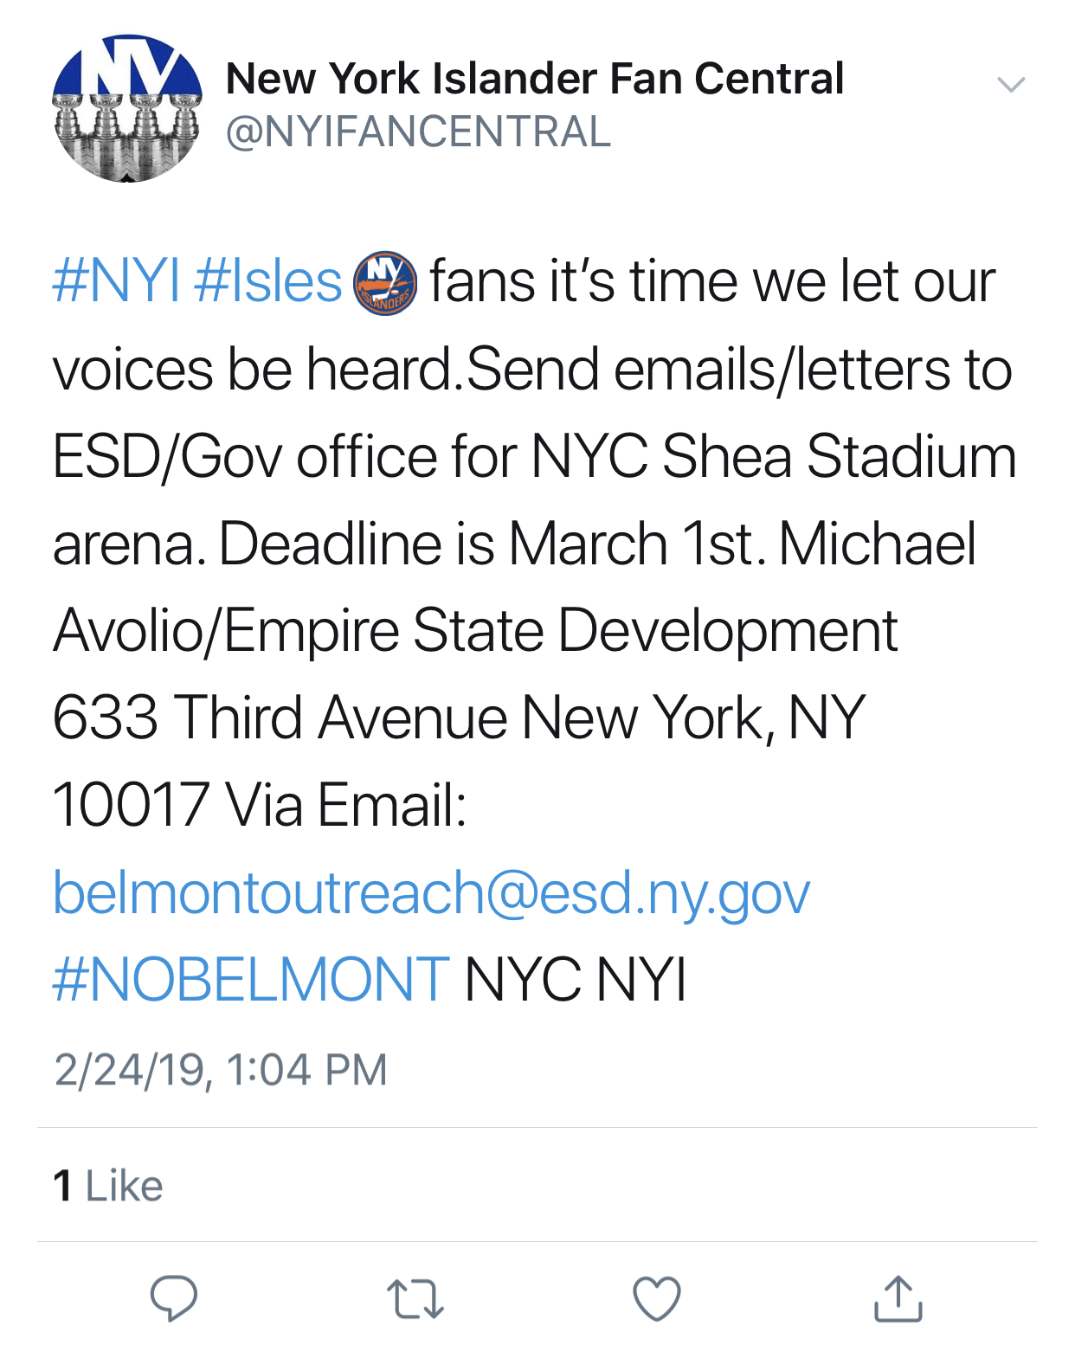Select the "March 1st" deadline text
Screen dimensions: 1075x1352
click(636, 544)
